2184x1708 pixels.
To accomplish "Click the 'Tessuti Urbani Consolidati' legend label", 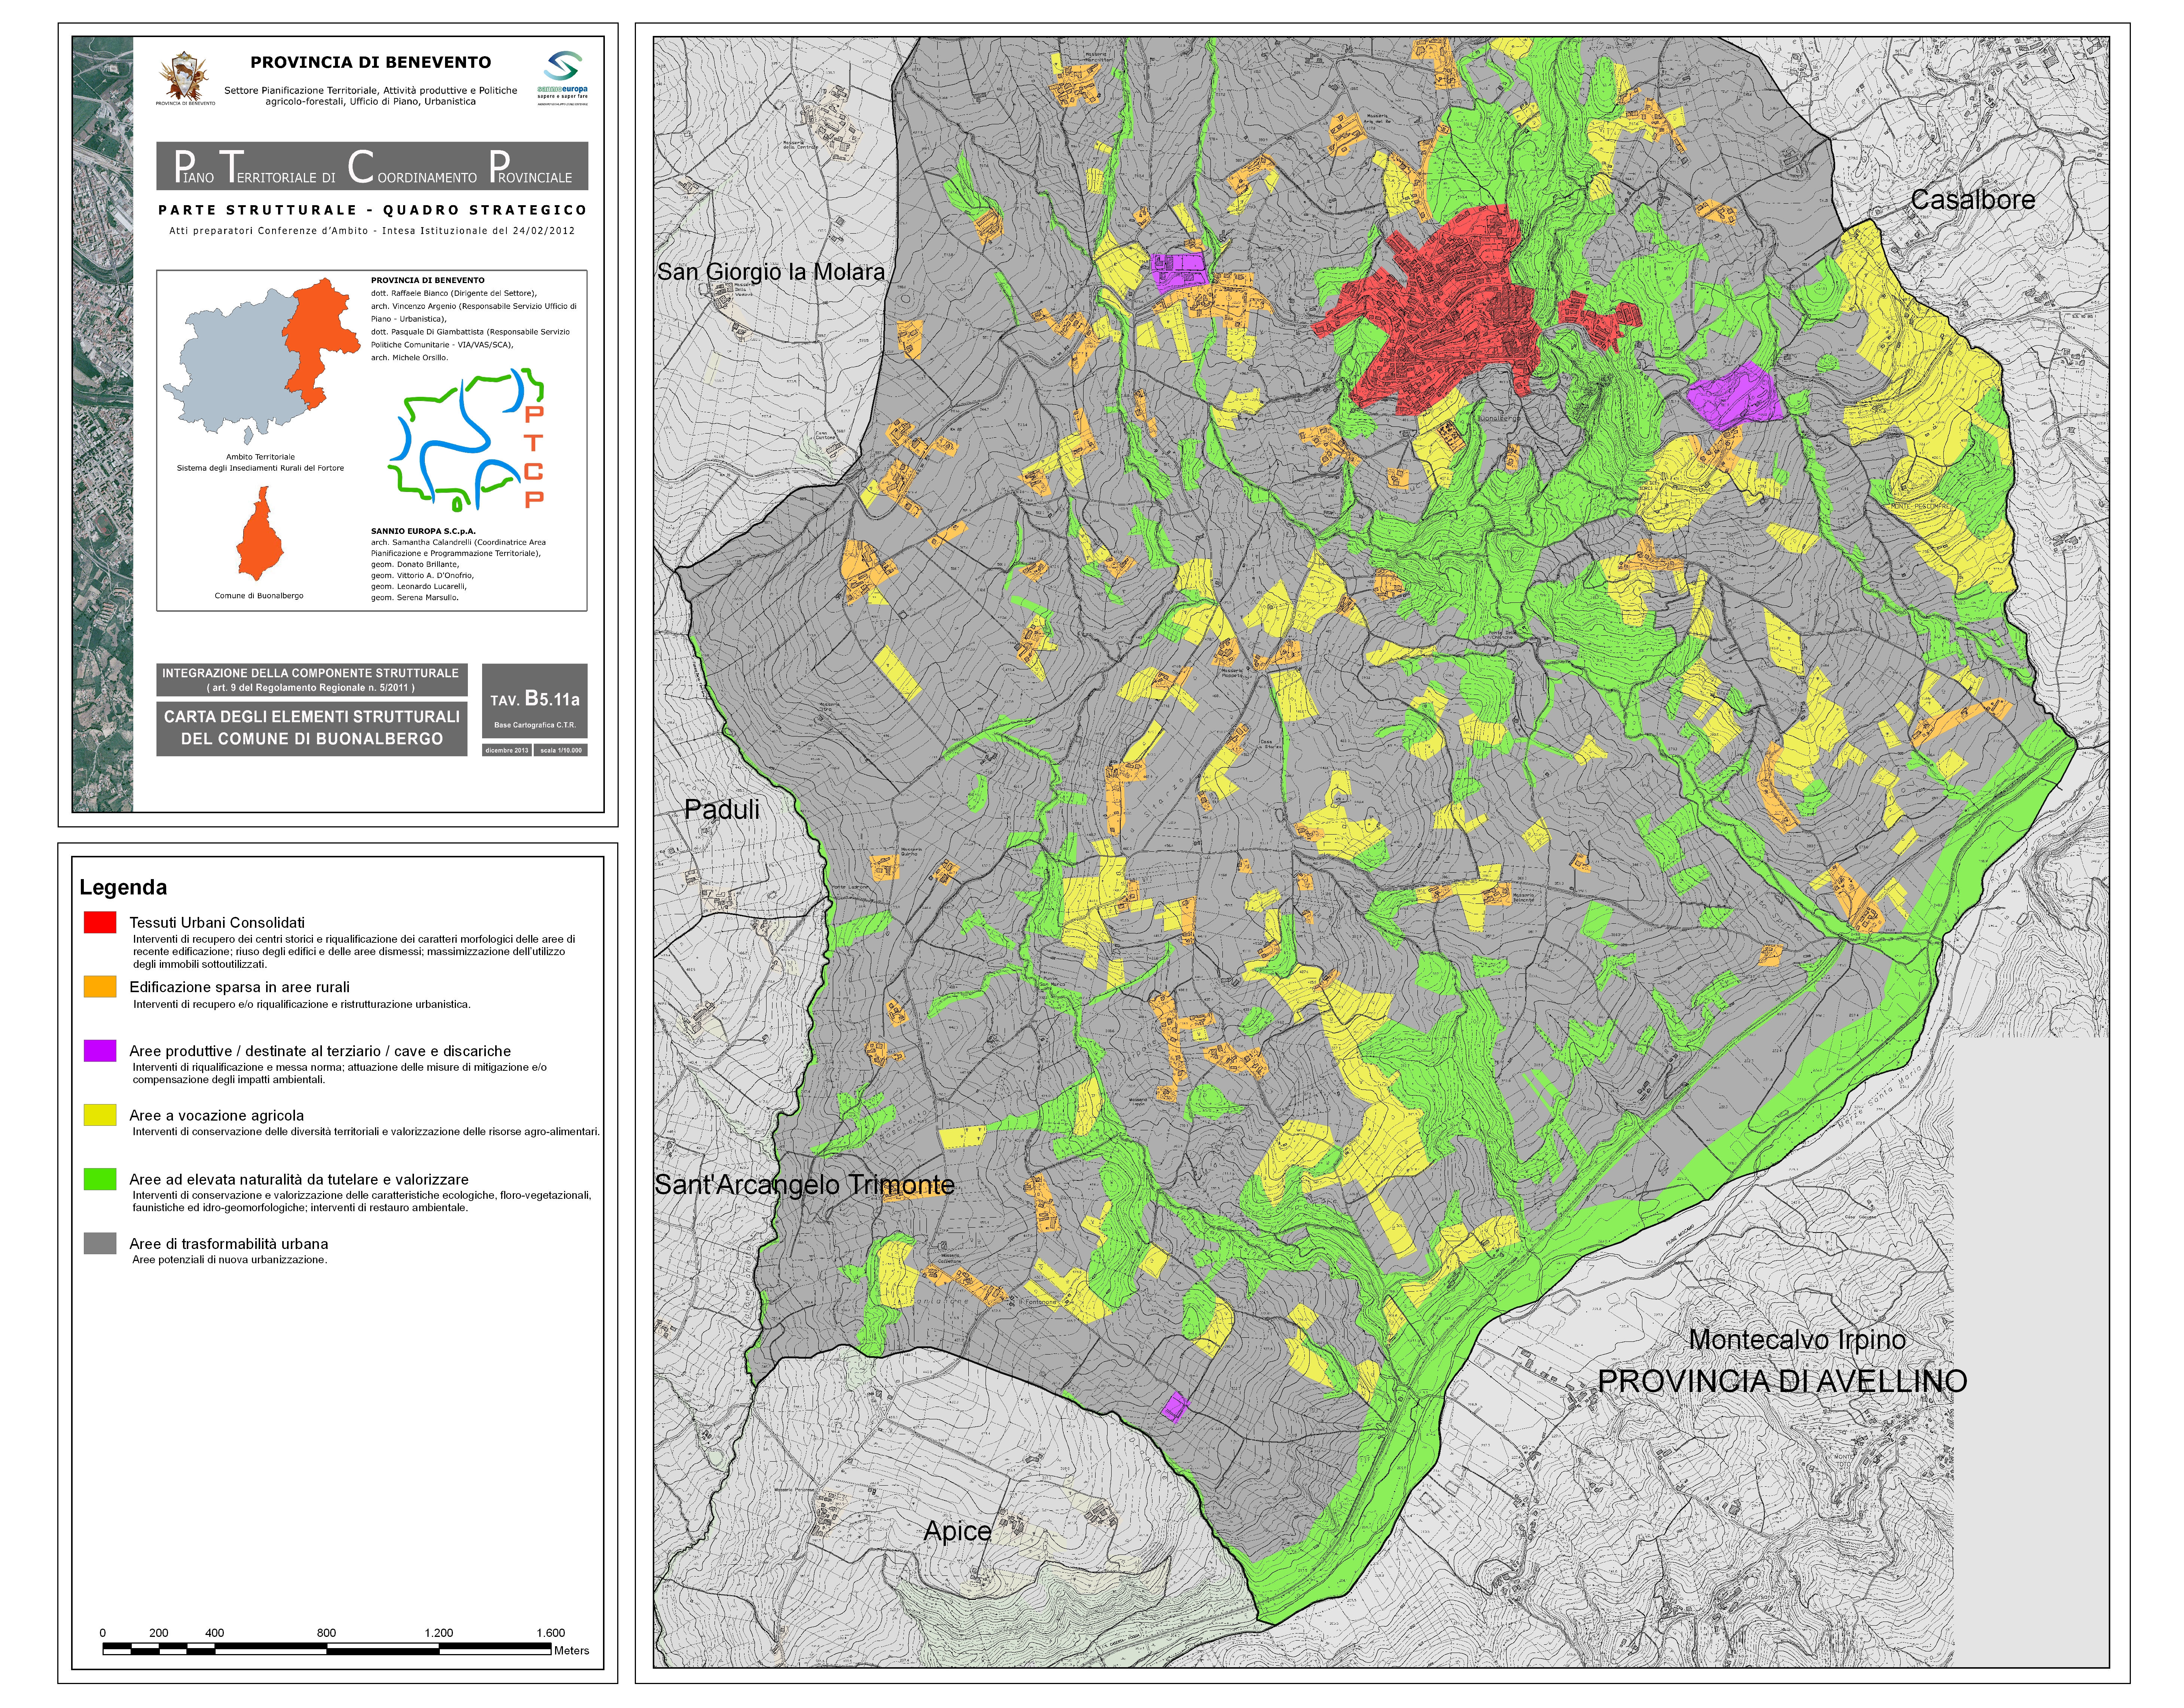I will coord(217,922).
